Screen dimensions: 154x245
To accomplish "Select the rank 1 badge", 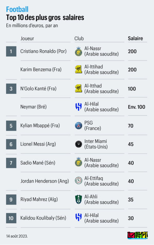I will pos(11,51).
